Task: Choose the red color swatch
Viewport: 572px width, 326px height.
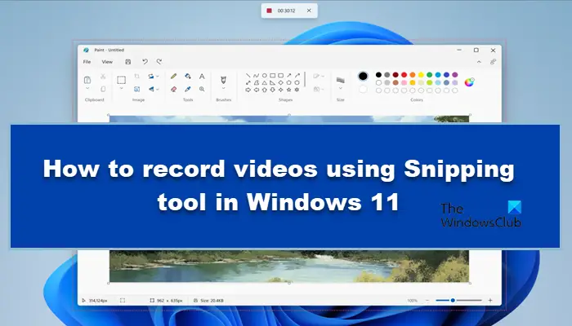Action: pyautogui.click(x=404, y=75)
